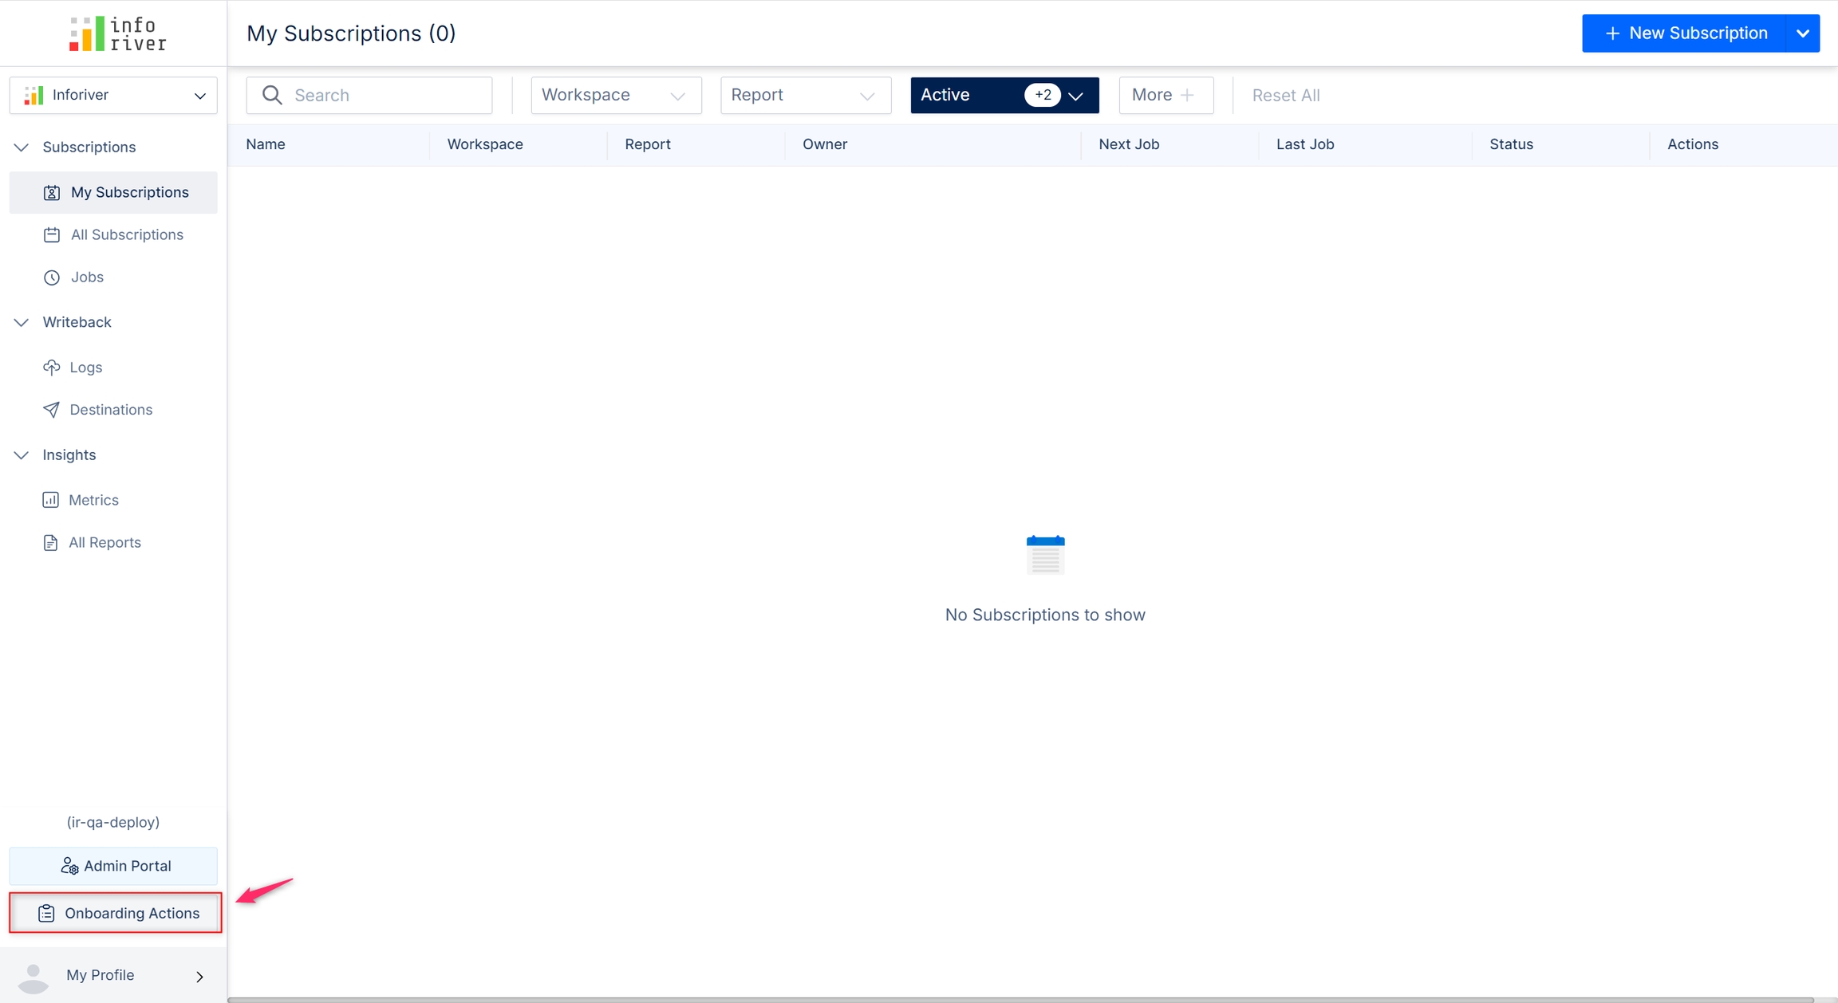Click the Metrics chart icon
The image size is (1838, 1003).
pos(50,500)
